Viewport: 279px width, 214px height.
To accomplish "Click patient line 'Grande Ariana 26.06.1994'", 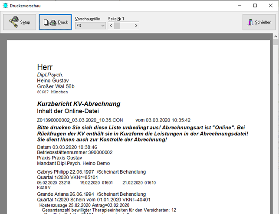I will tap(65, 194).
